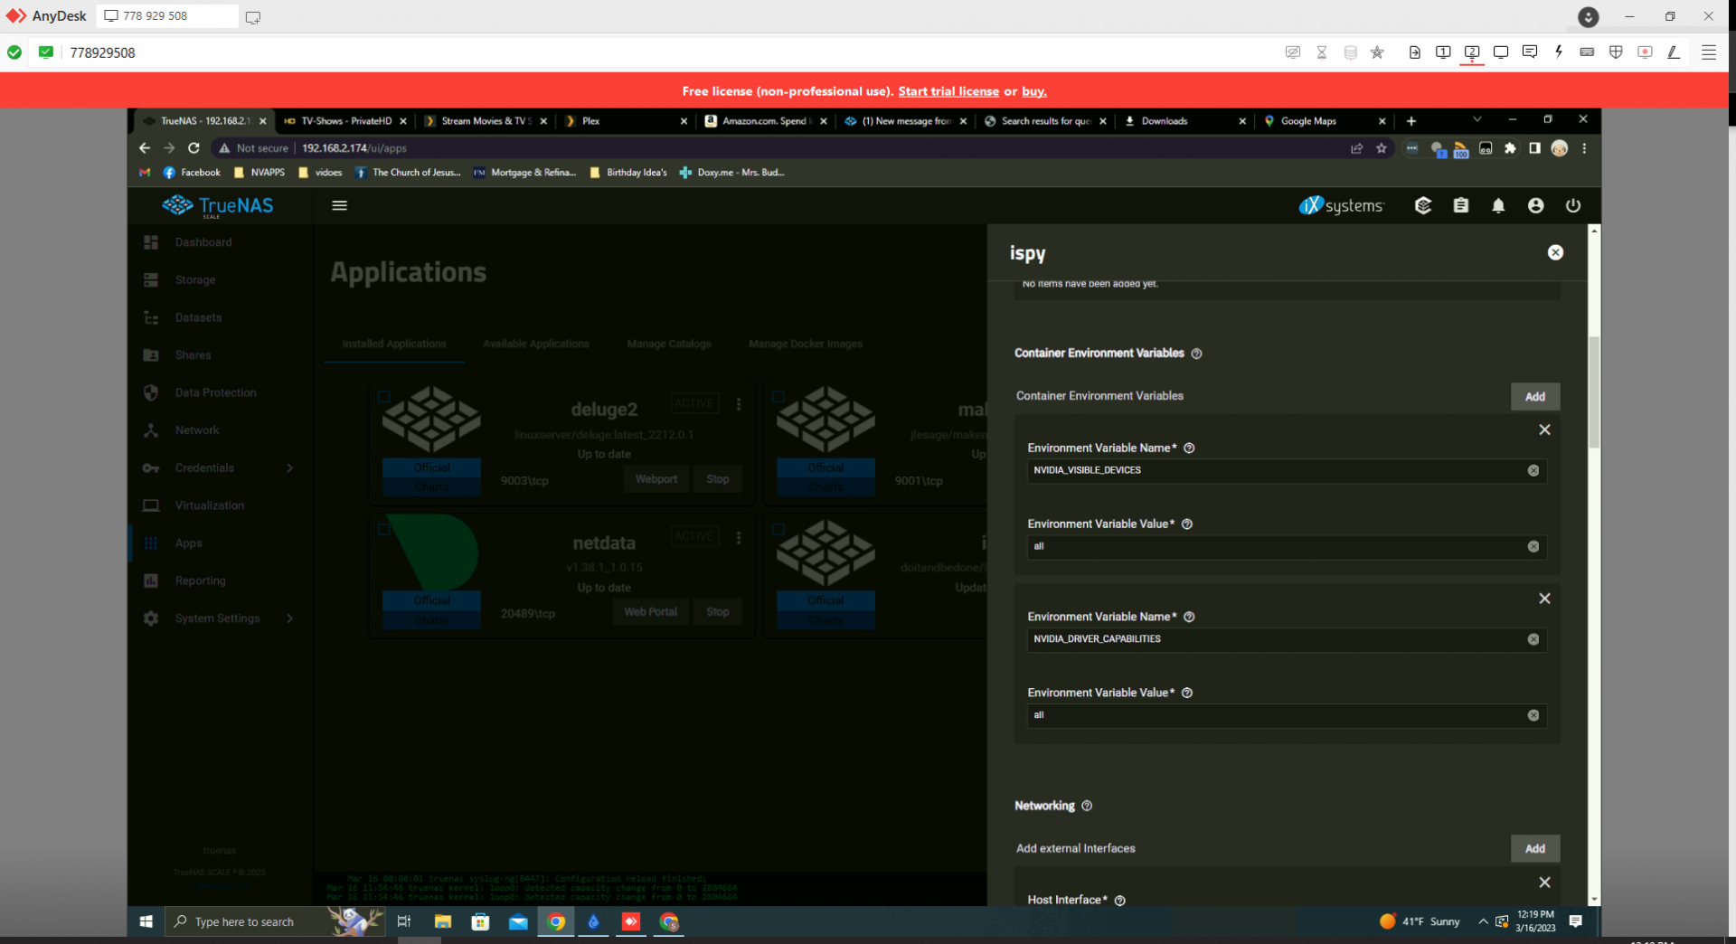Image resolution: width=1736 pixels, height=944 pixels.
Task: Reload the browser page
Action: 193,148
